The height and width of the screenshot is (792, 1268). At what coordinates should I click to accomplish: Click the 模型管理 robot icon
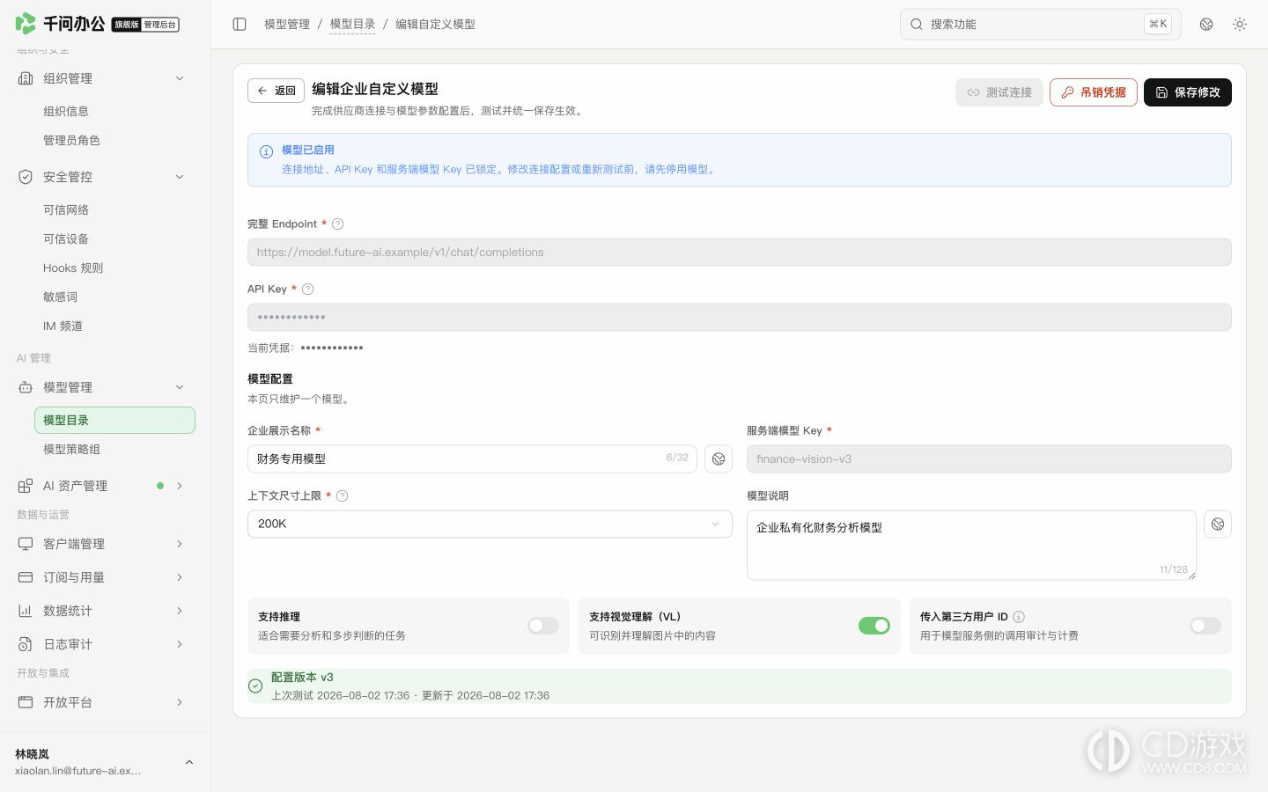click(26, 387)
